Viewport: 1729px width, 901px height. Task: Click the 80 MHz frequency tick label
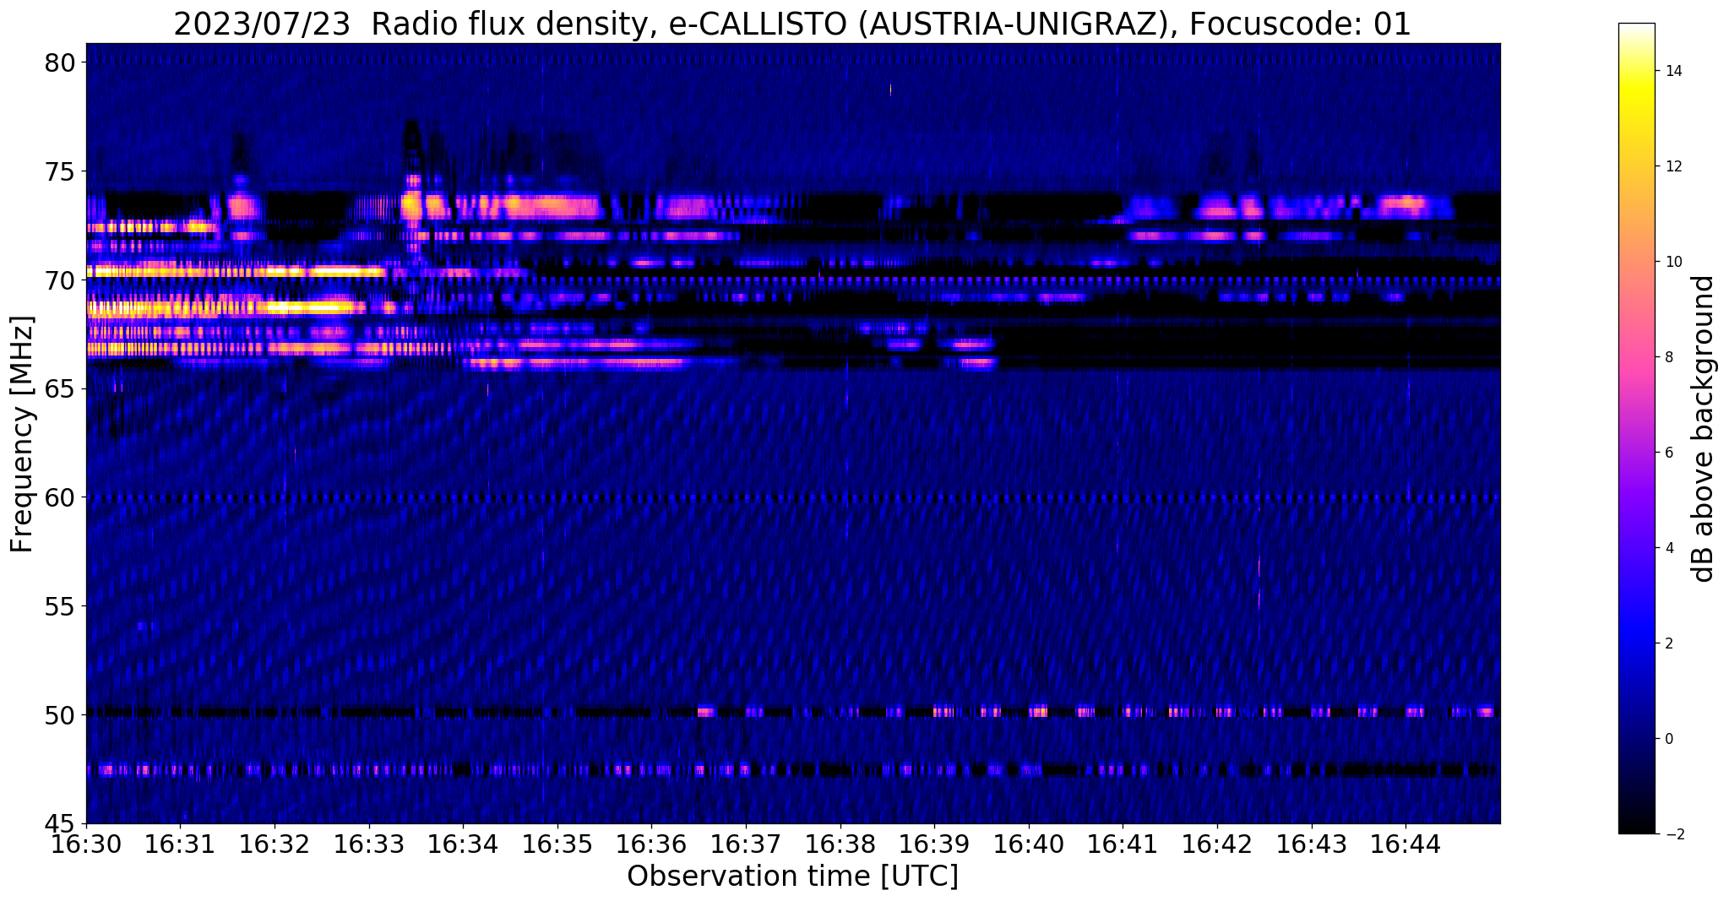pos(62,62)
